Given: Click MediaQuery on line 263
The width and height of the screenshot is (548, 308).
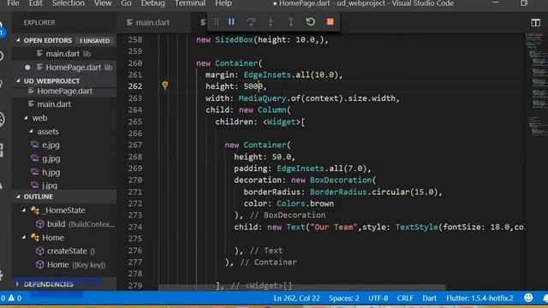Looking at the screenshot, I should click(262, 98).
